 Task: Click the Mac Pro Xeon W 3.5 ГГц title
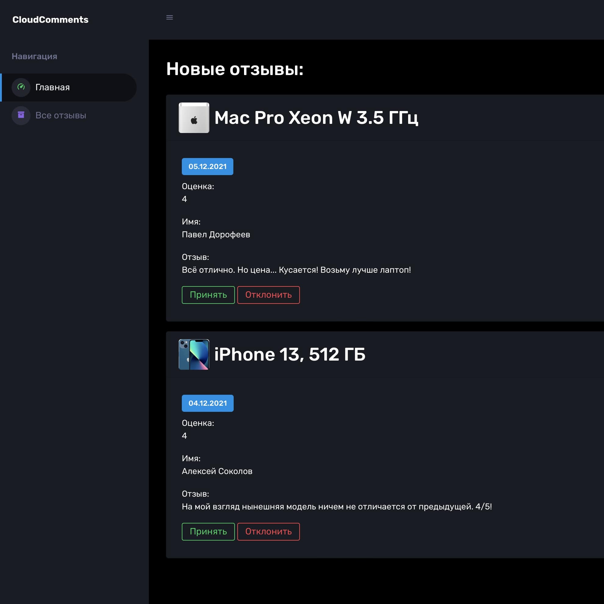[x=316, y=118]
